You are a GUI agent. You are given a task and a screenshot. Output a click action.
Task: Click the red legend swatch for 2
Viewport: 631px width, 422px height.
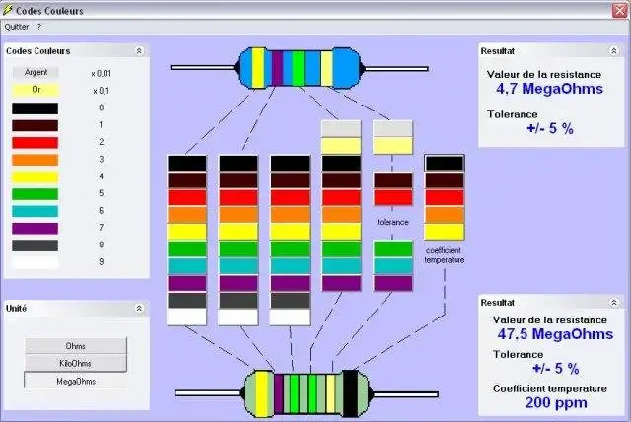pyautogui.click(x=35, y=143)
